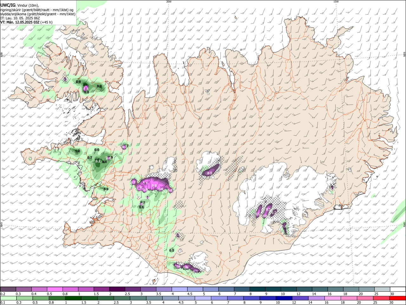
Task: Select the '0.4' label in the upper legend
Action: click(34, 294)
